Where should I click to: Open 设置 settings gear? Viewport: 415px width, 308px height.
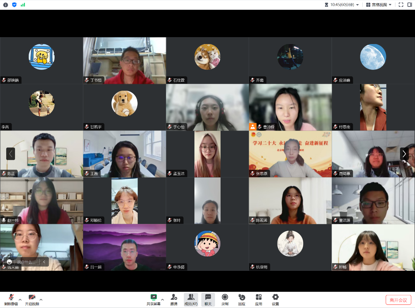[275, 299]
